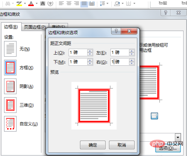This screenshot has height=156, width=187.
Task: Click help button of 边框和底纹 dialog
Action: [x=166, y=13]
